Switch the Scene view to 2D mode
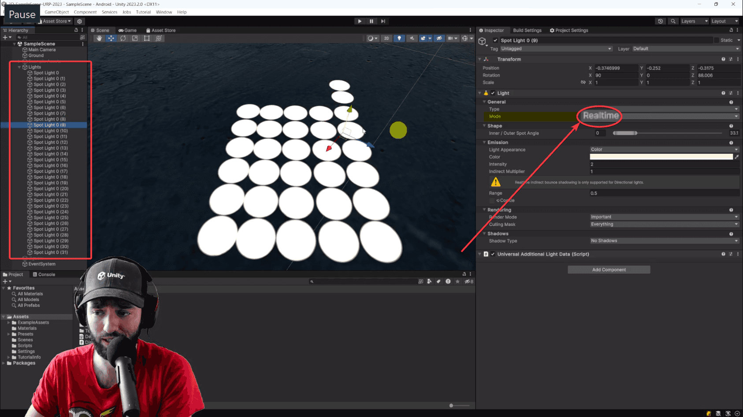This screenshot has height=417, width=743. tap(386, 38)
